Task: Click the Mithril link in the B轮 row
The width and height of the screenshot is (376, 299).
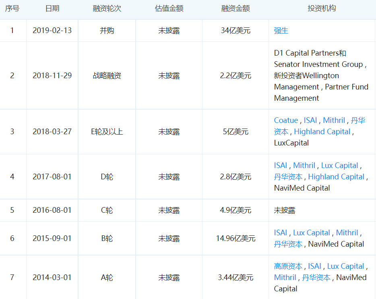Action: 347,233
